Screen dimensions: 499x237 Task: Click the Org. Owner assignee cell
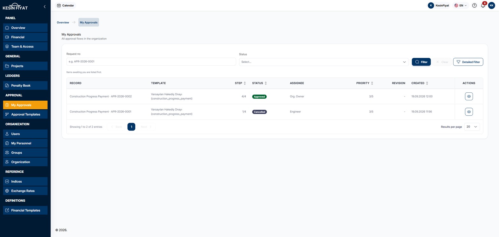coord(297,96)
